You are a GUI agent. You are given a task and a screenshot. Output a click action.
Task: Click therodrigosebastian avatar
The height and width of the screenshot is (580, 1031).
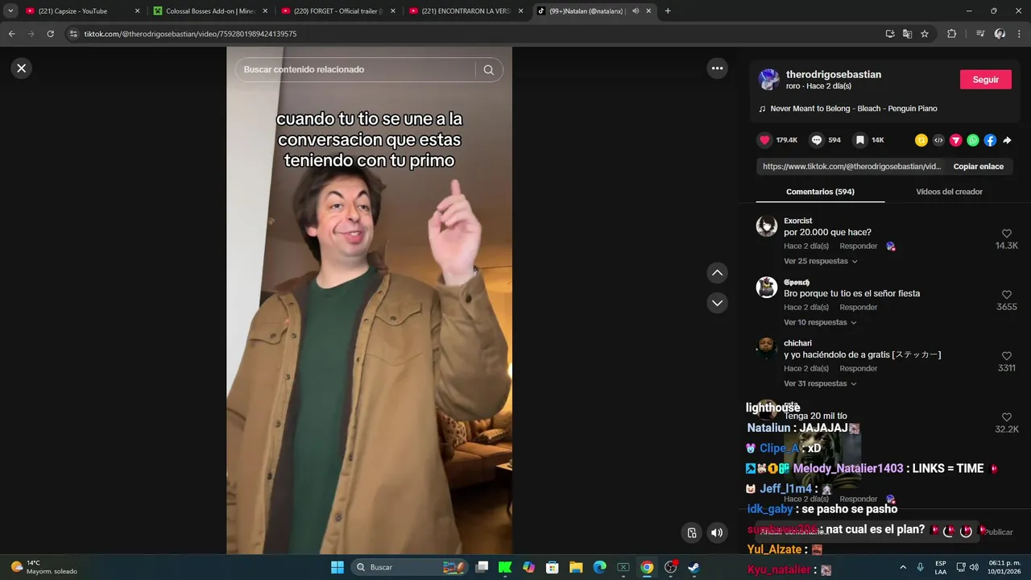tap(768, 79)
